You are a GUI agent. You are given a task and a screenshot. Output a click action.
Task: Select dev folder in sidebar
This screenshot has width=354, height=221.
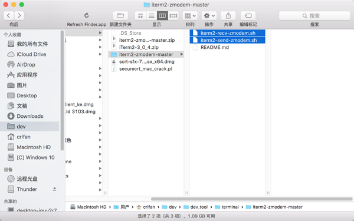pos(30,127)
